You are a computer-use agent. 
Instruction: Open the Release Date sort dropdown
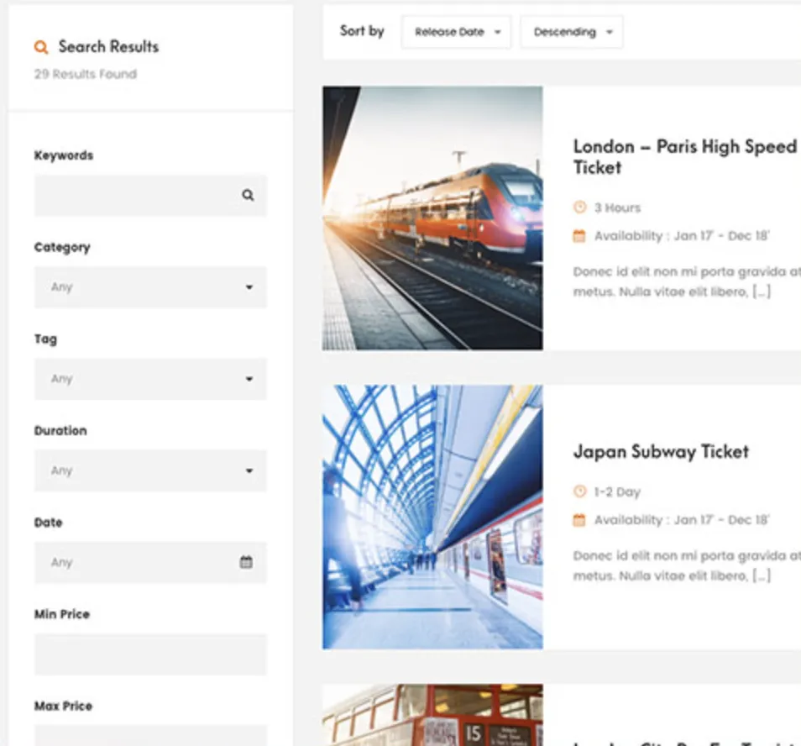tap(456, 32)
